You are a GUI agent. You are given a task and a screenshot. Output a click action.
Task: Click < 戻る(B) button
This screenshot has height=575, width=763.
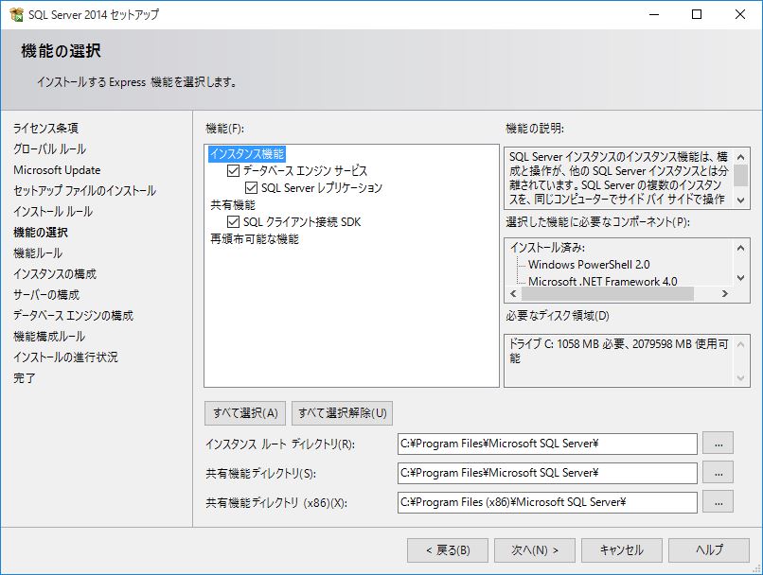pyautogui.click(x=448, y=550)
